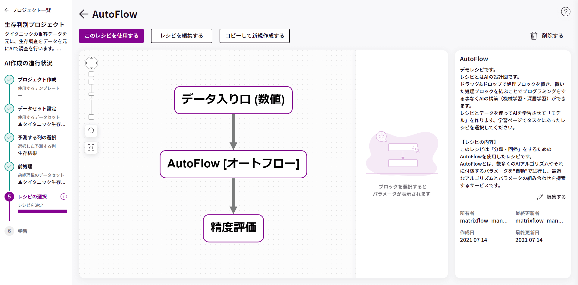The image size is (578, 285).
Task: Open the データセット設定 step
Action: click(x=37, y=109)
